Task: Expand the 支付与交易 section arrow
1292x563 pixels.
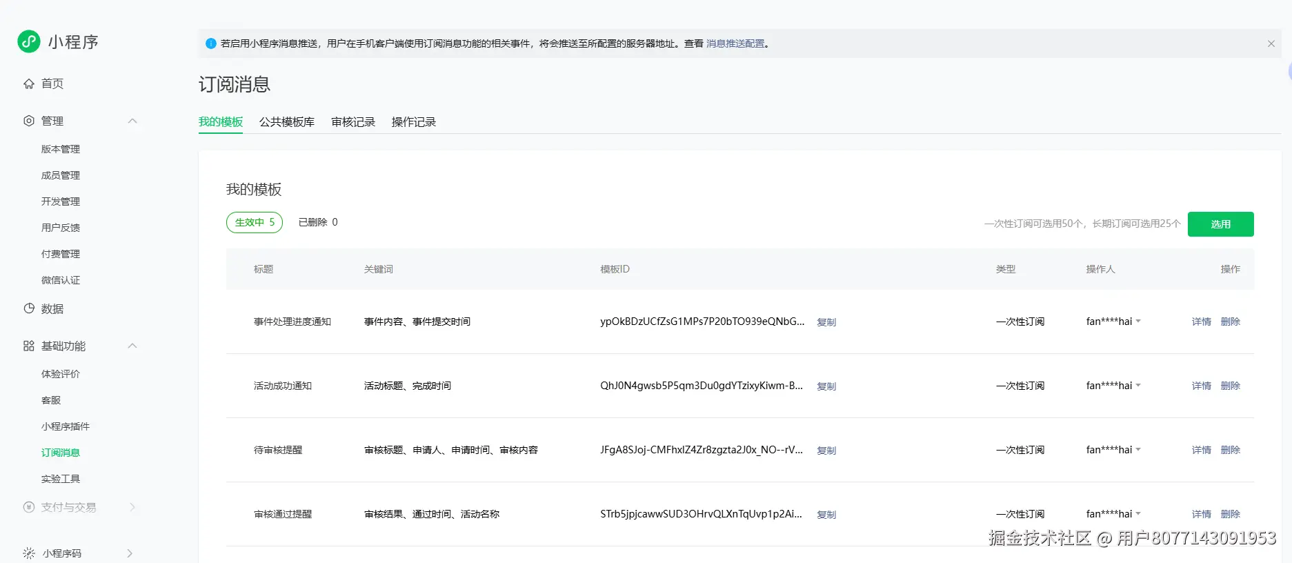Action: [132, 507]
